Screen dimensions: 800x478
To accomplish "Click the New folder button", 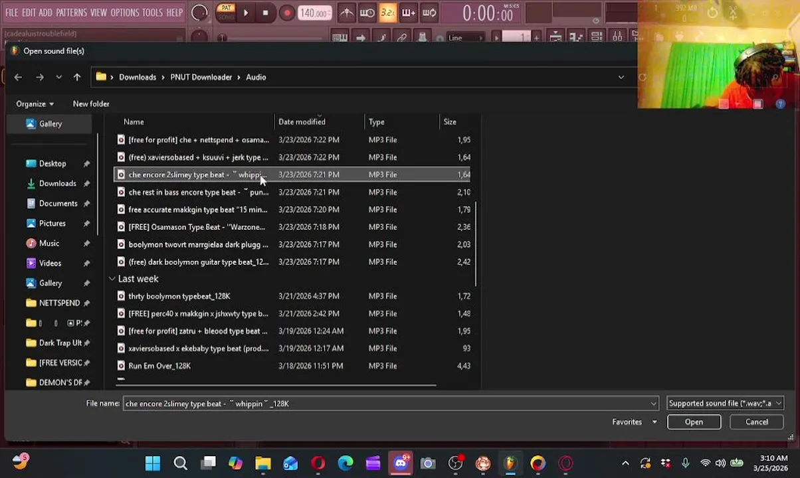I will pos(91,104).
